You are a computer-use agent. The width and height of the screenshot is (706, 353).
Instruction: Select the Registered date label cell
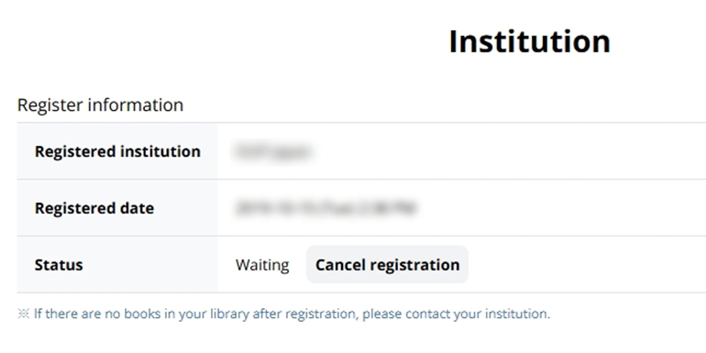click(117, 208)
